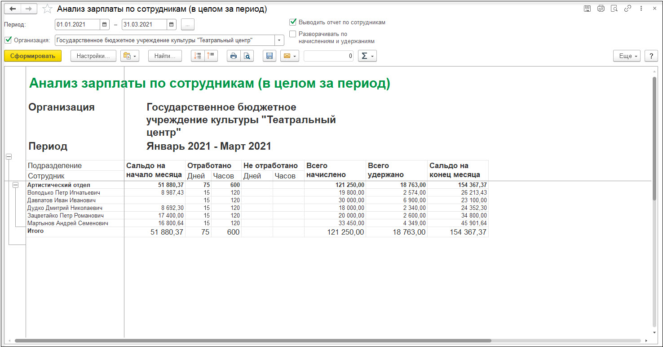Click the horizontal scrollbar at the bottom
Screen dimensions: 663x347
[x=253, y=341]
